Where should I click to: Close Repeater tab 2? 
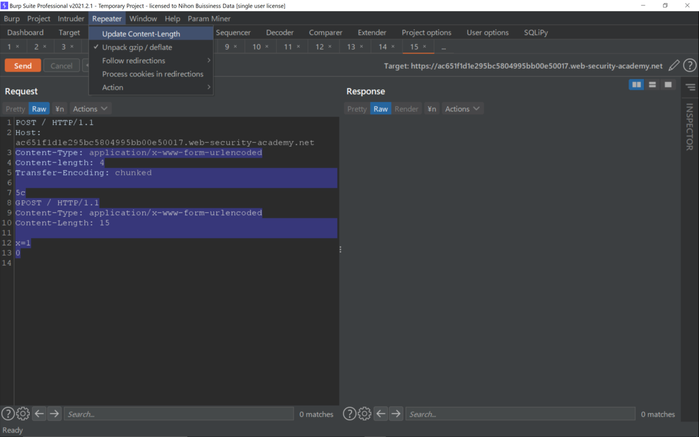point(45,47)
